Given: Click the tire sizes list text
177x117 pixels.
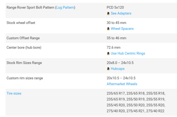Looking at the screenshot, I should (x=136, y=102).
